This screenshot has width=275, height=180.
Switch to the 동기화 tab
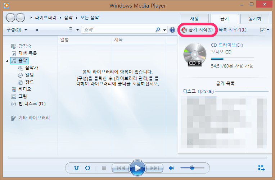pos(255,19)
